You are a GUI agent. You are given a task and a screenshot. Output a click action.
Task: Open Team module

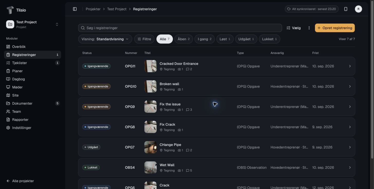(32, 111)
